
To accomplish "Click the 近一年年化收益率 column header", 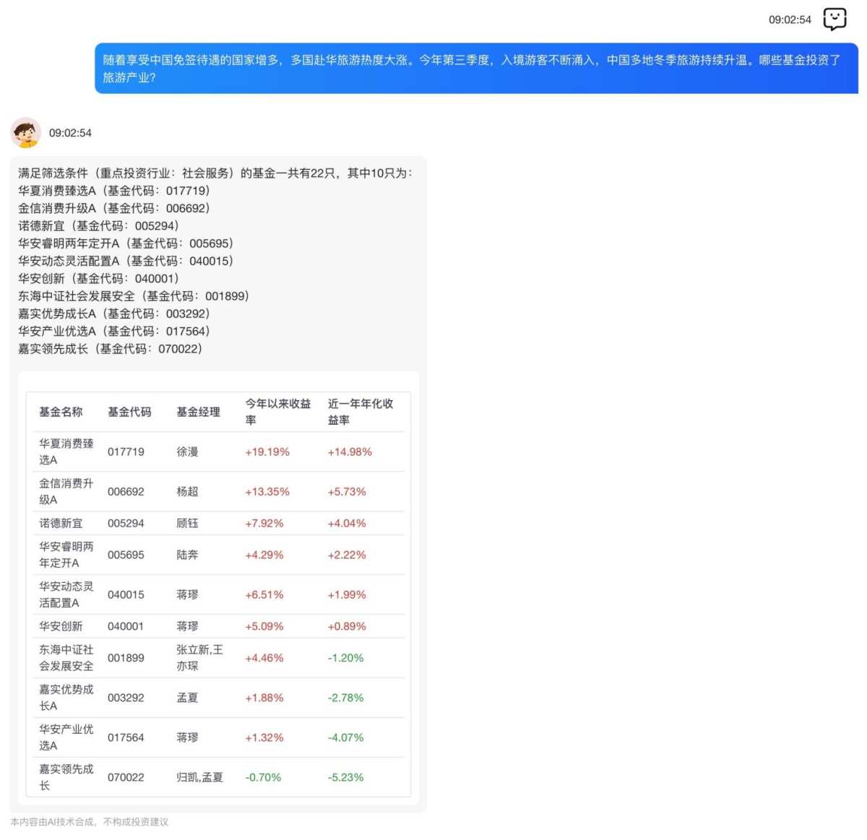I will [x=361, y=412].
